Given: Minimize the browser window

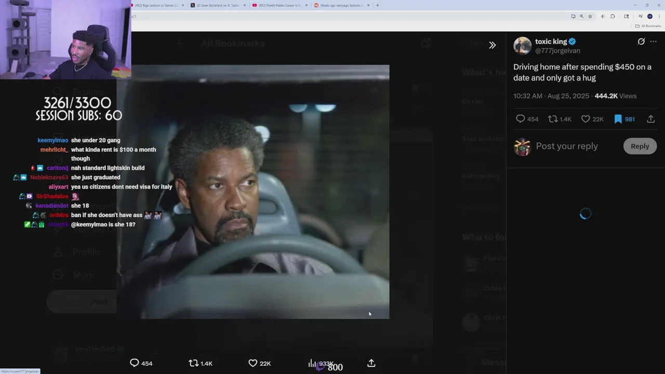Looking at the screenshot, I should (x=634, y=5).
